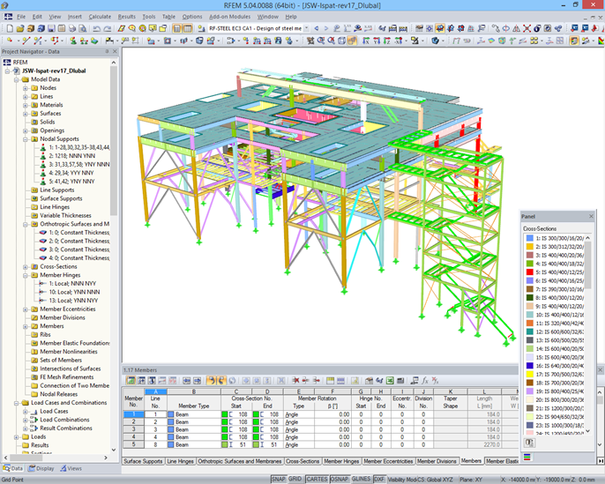
Task: Click the View in Y direction icon
Action: click(x=377, y=41)
